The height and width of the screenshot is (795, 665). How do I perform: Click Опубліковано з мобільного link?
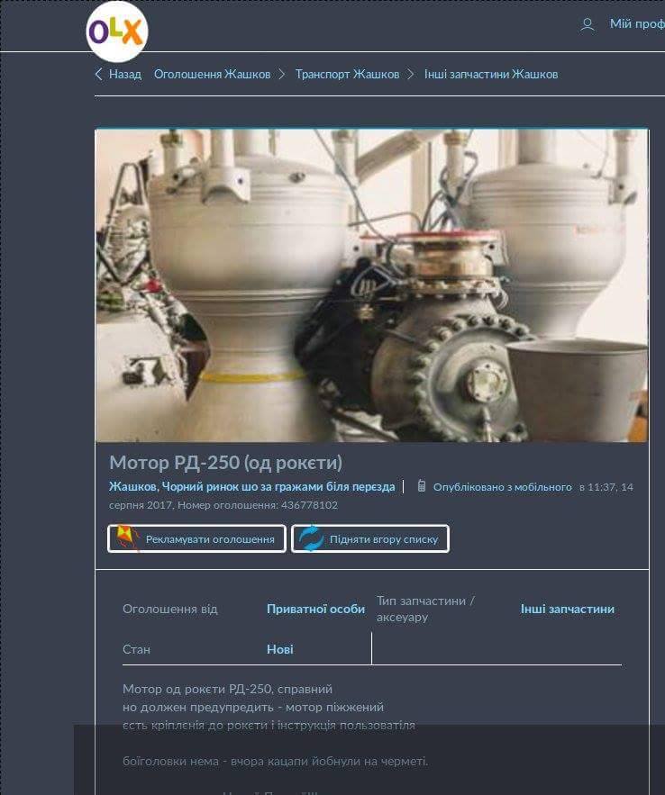tap(502, 487)
